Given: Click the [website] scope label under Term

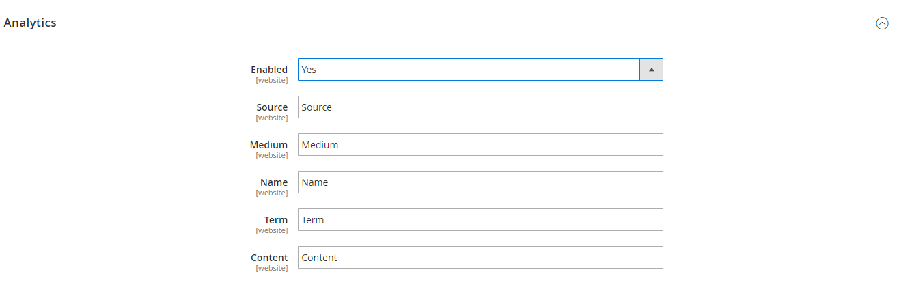Looking at the screenshot, I should tap(272, 230).
